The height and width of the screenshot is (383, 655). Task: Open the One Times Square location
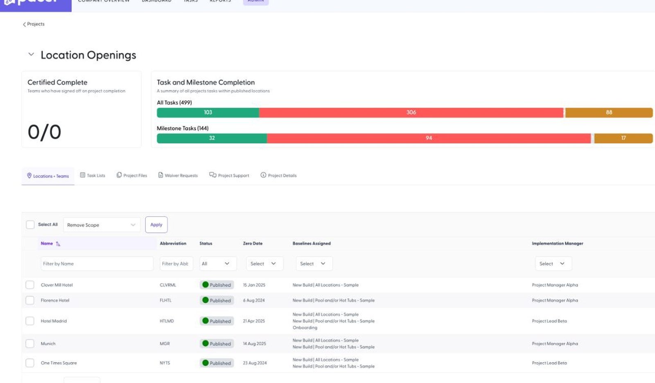[x=59, y=363]
